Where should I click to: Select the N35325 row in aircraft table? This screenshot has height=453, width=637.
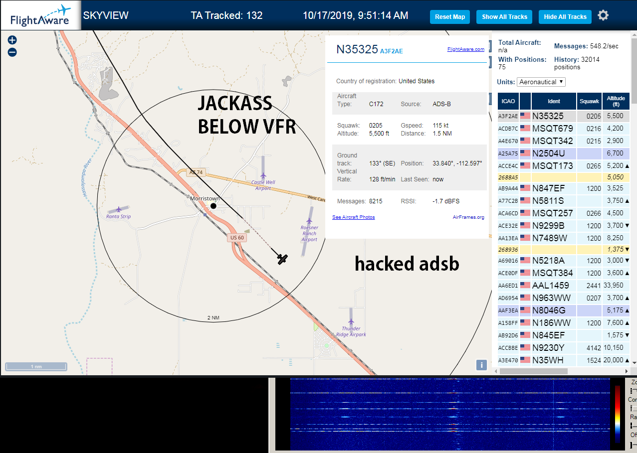(564, 116)
